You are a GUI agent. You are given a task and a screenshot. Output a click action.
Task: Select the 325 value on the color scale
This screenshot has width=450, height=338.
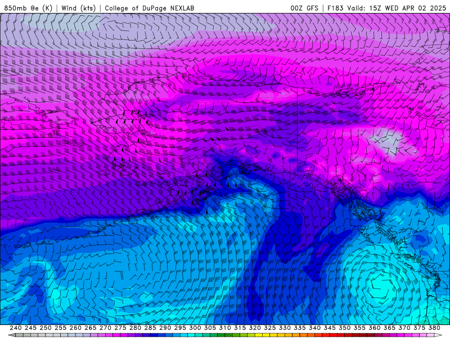point(270,328)
